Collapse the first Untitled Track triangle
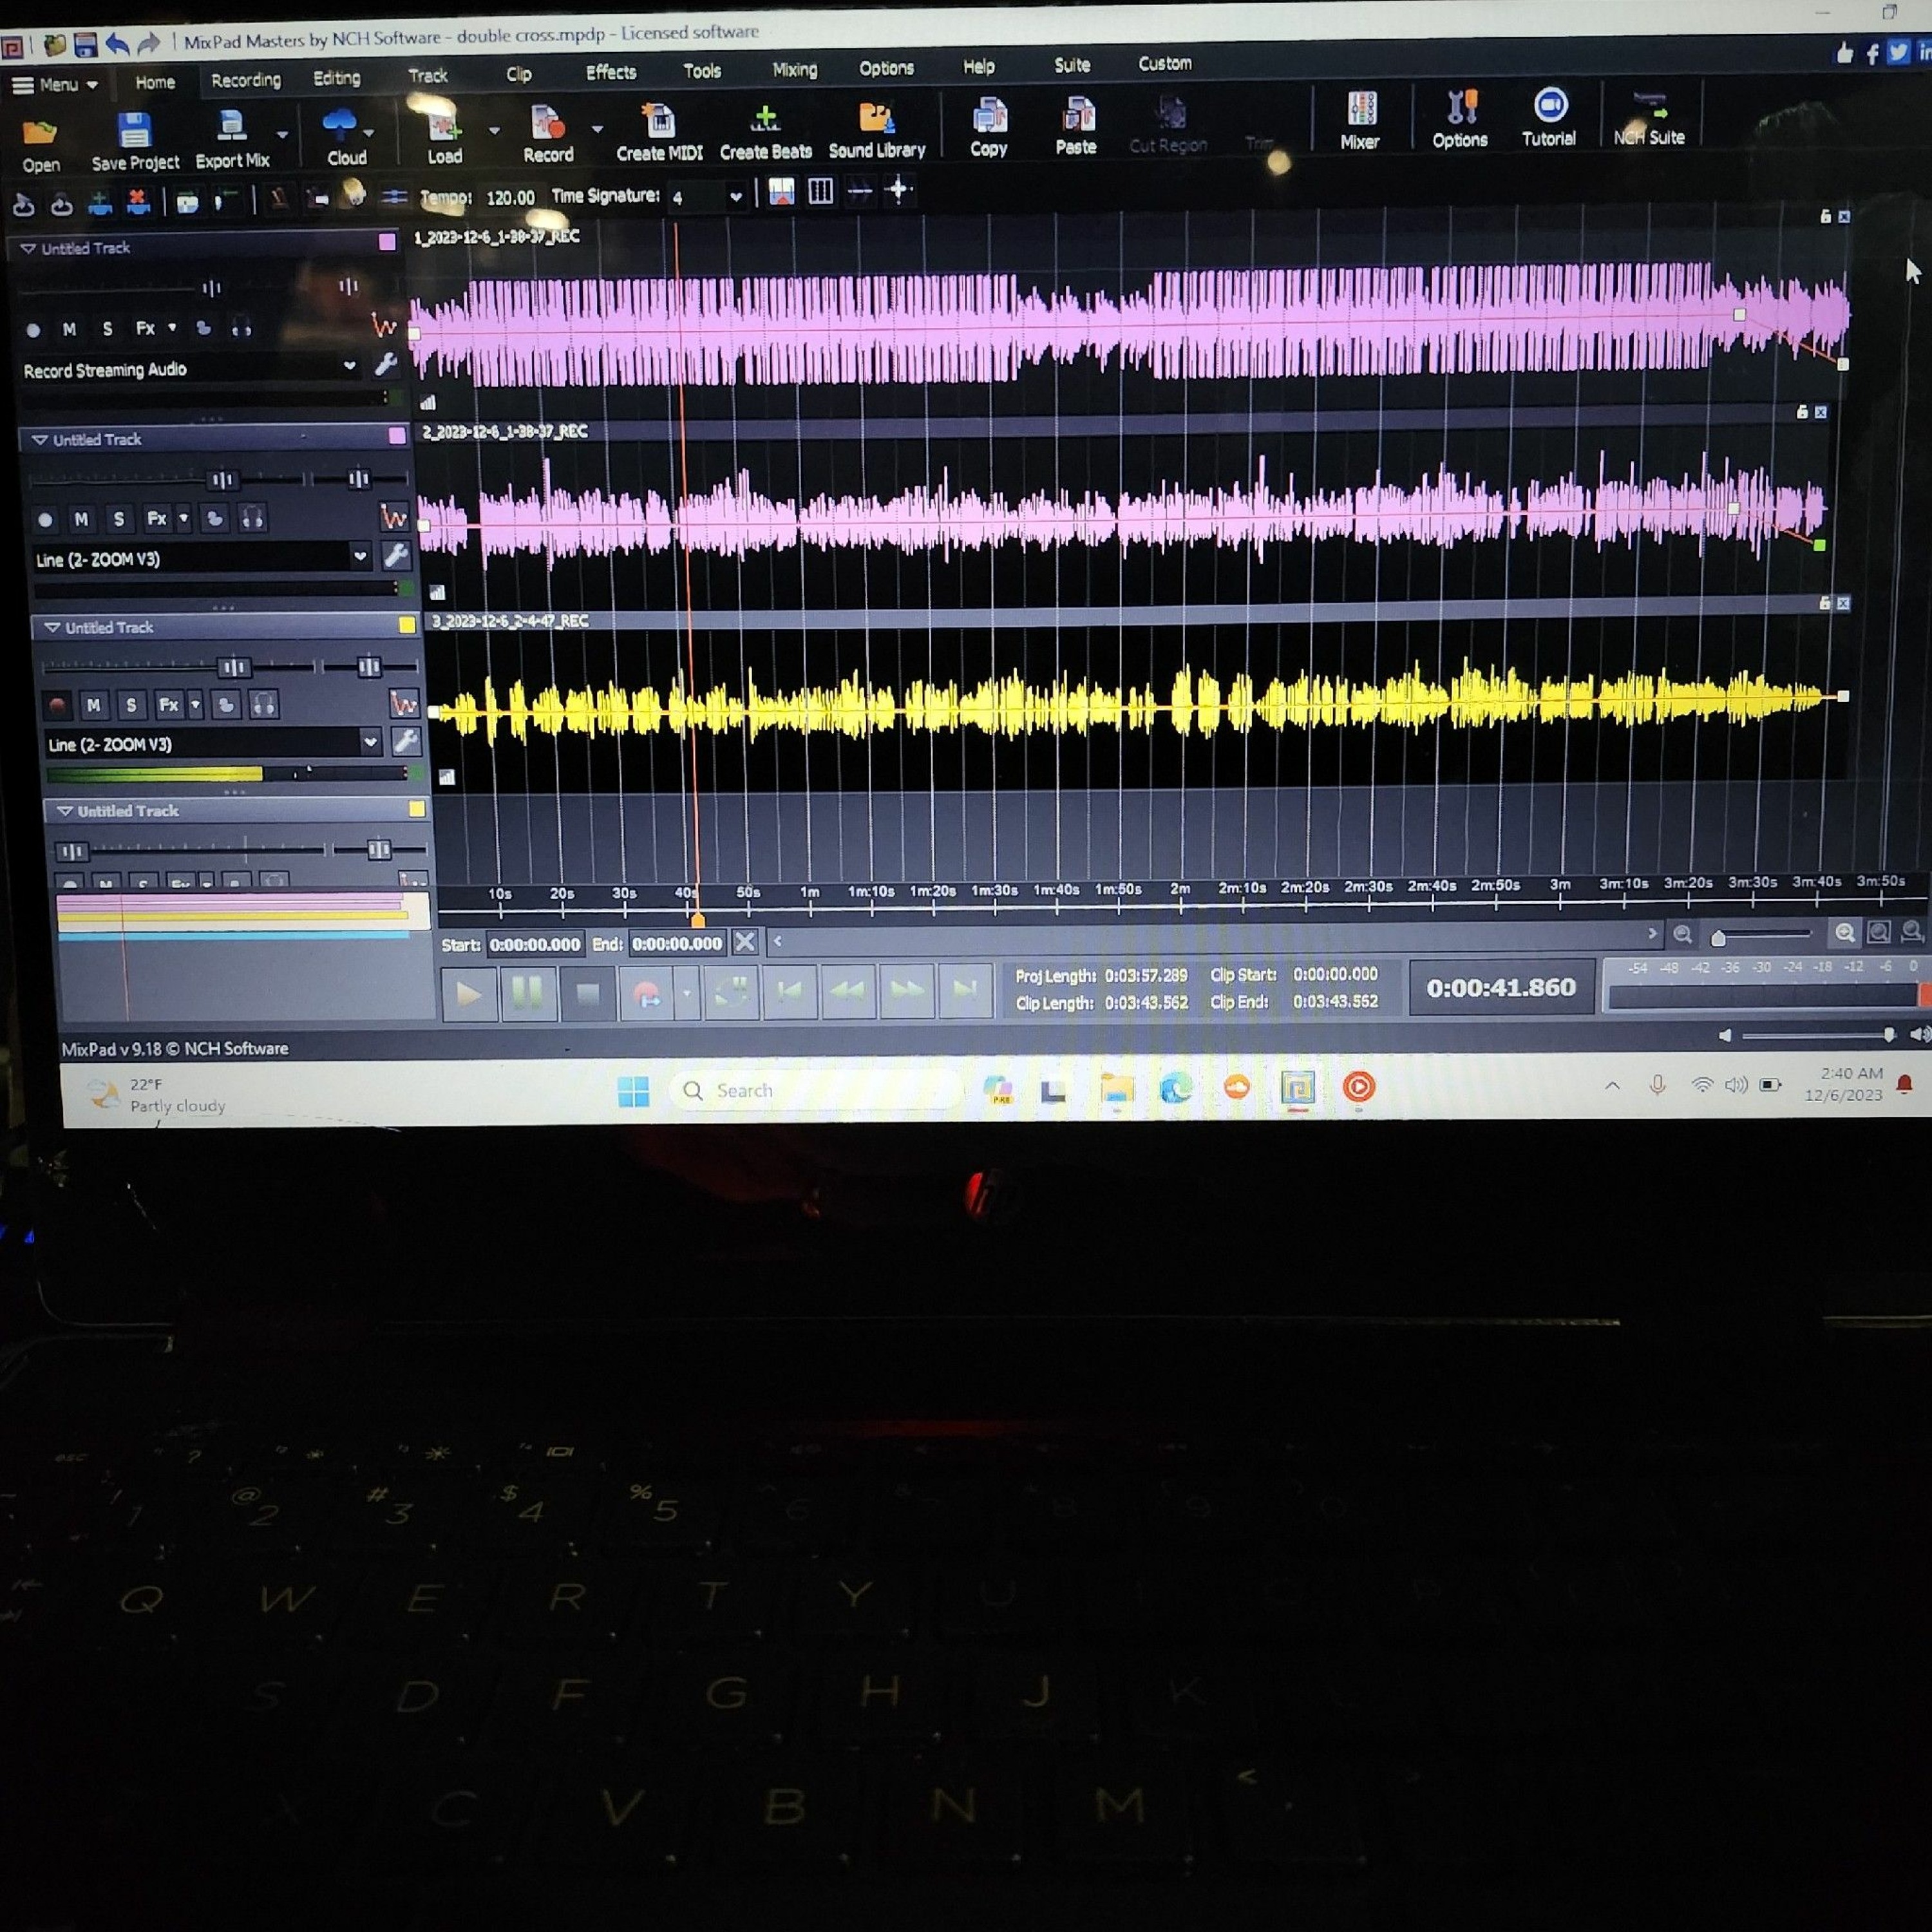The image size is (1932, 1932). [x=28, y=248]
